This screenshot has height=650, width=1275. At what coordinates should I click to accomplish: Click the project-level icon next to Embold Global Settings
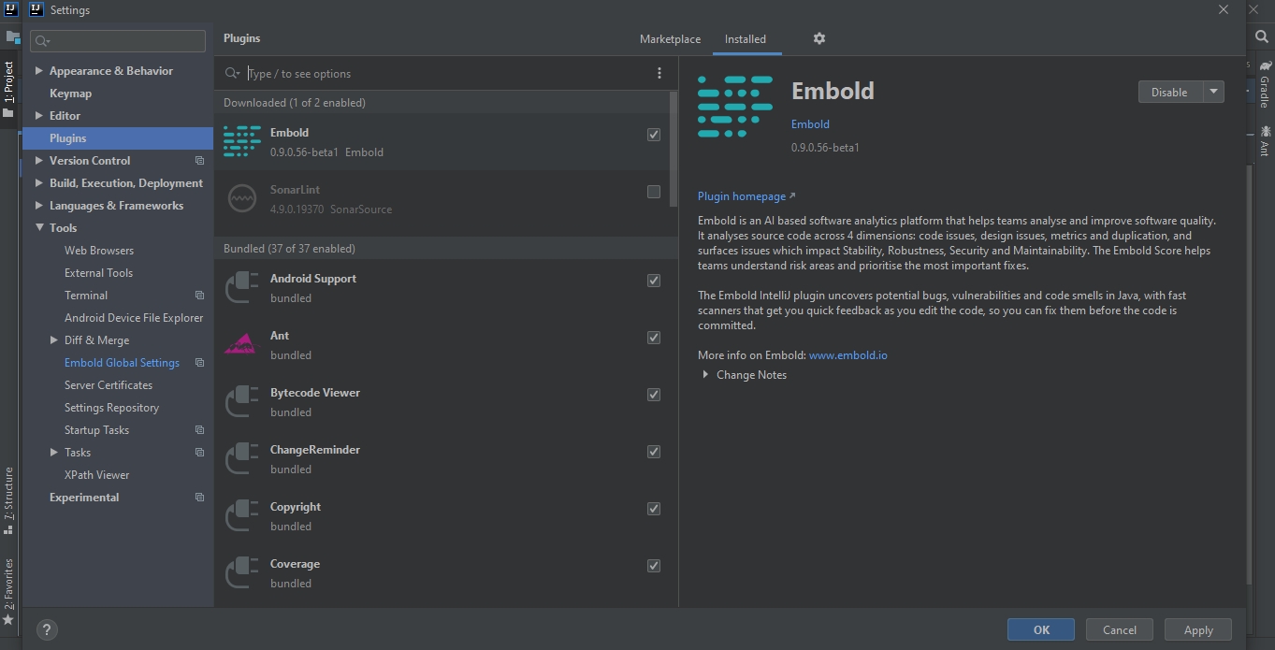click(x=199, y=363)
